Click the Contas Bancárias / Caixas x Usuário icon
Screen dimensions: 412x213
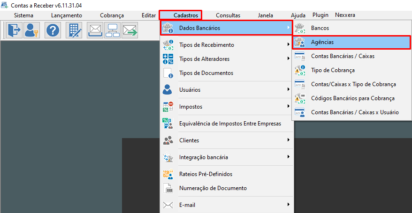point(300,112)
